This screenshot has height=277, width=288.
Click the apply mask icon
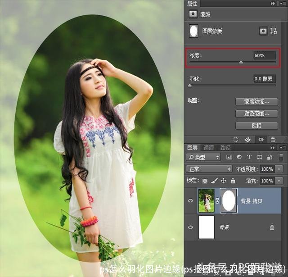[x=248, y=140]
